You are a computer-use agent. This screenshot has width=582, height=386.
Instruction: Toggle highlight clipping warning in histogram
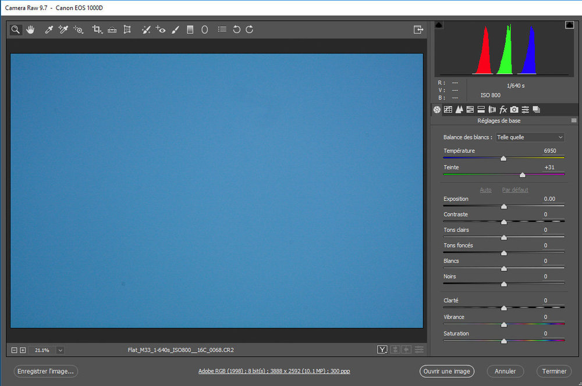(x=569, y=25)
